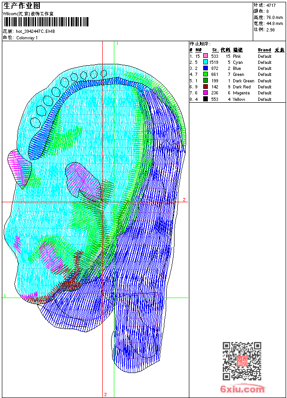
Task: Click the Pink color swatch
Action: 206,56
